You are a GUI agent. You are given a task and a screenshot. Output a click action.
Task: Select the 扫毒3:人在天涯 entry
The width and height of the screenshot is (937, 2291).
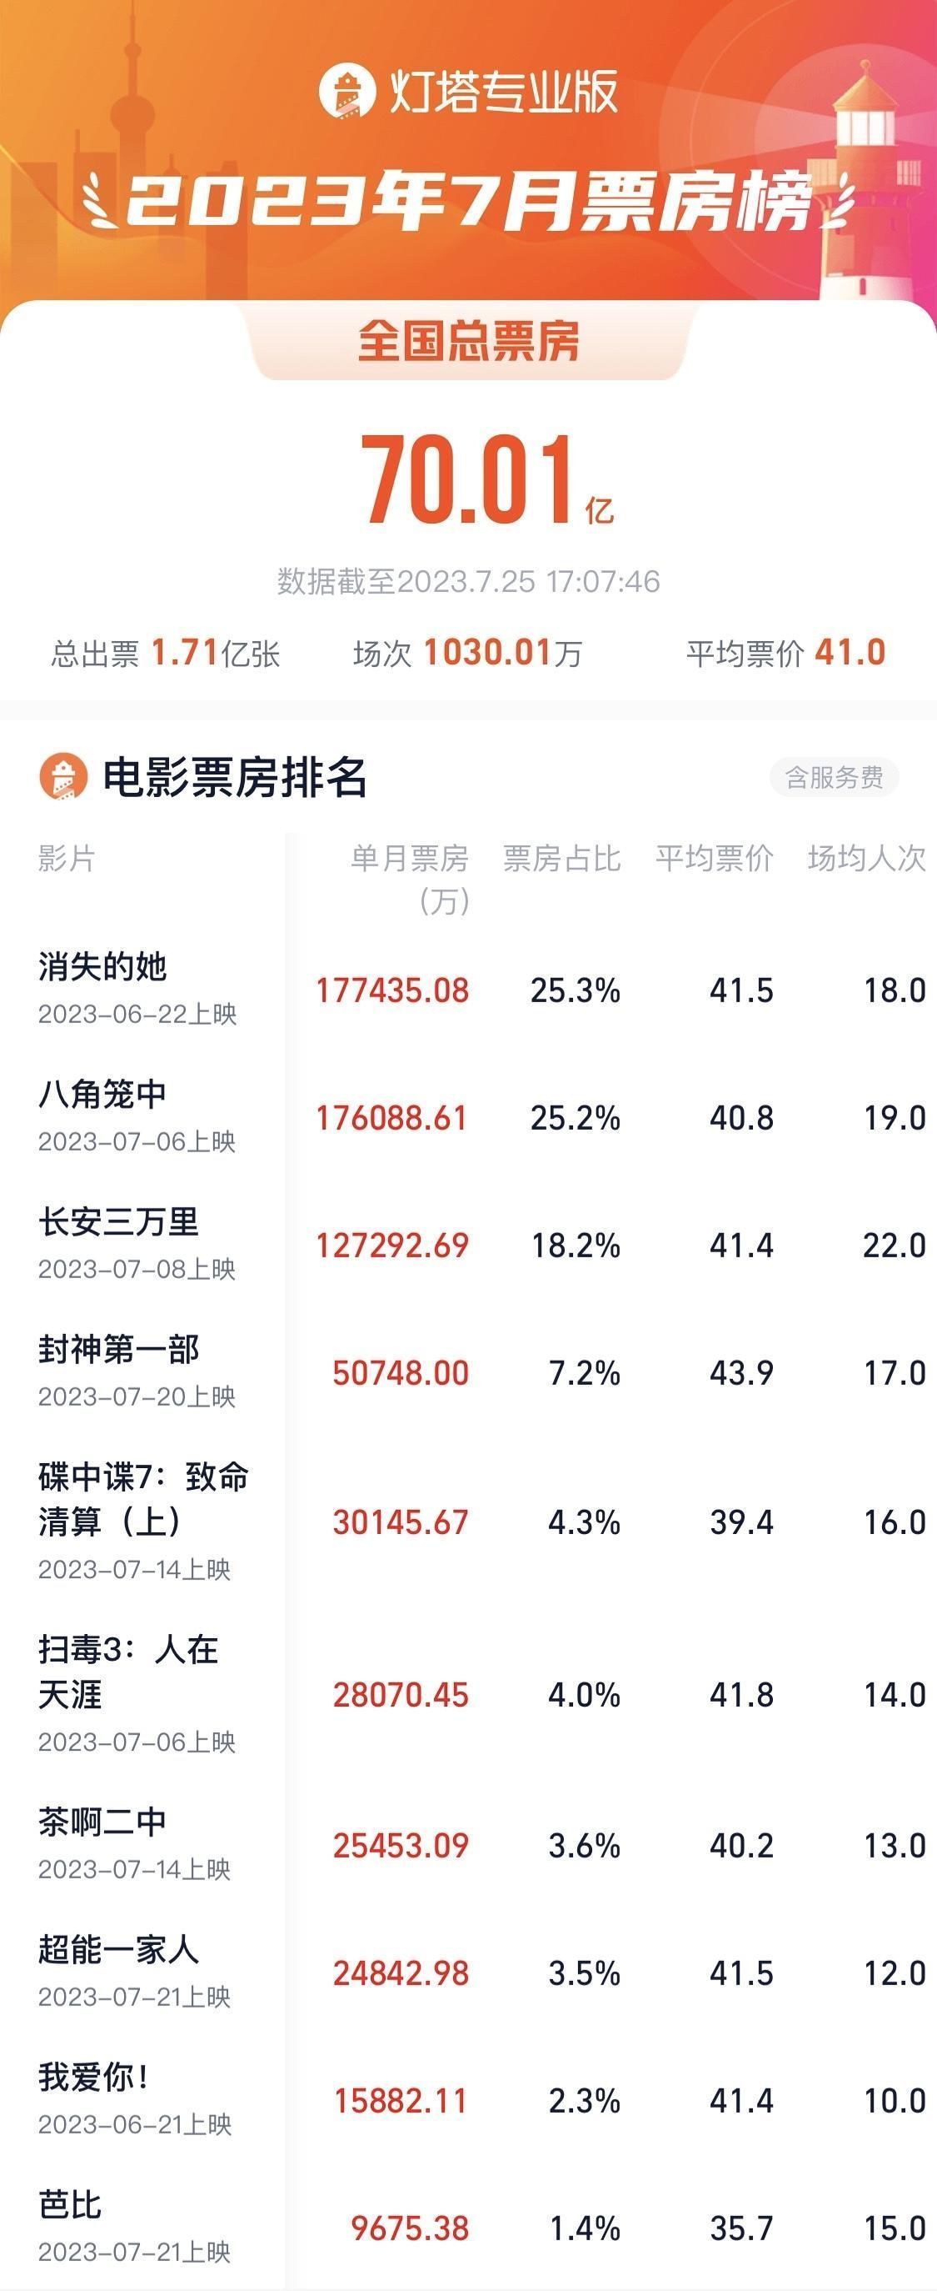(129, 1671)
